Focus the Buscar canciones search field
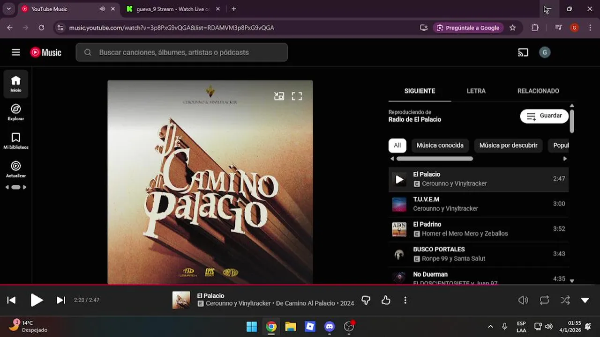The image size is (600, 337). (182, 52)
